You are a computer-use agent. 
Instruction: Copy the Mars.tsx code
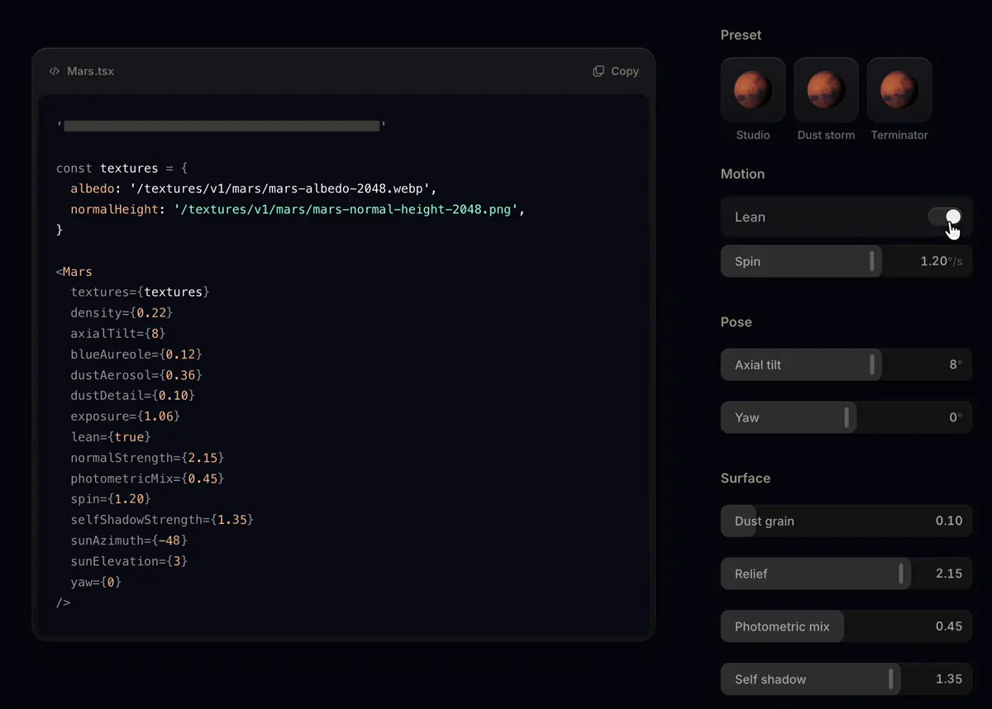(616, 71)
